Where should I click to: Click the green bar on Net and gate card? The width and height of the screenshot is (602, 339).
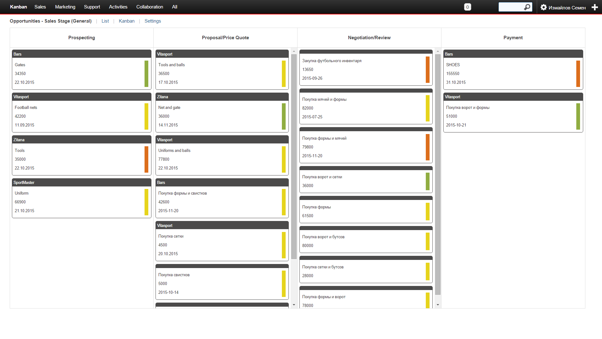click(x=284, y=116)
